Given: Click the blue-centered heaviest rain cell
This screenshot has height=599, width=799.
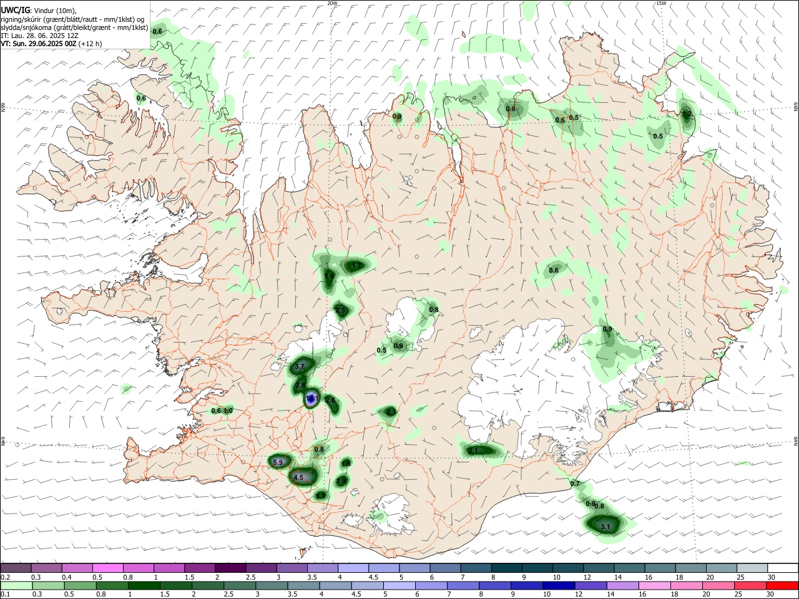Looking at the screenshot, I should click(x=311, y=399).
